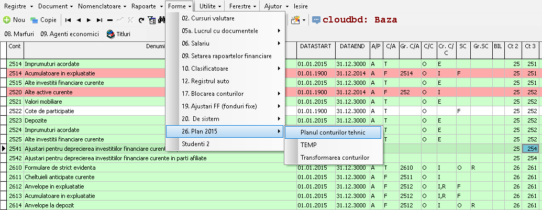Jump to the last record

99,20
